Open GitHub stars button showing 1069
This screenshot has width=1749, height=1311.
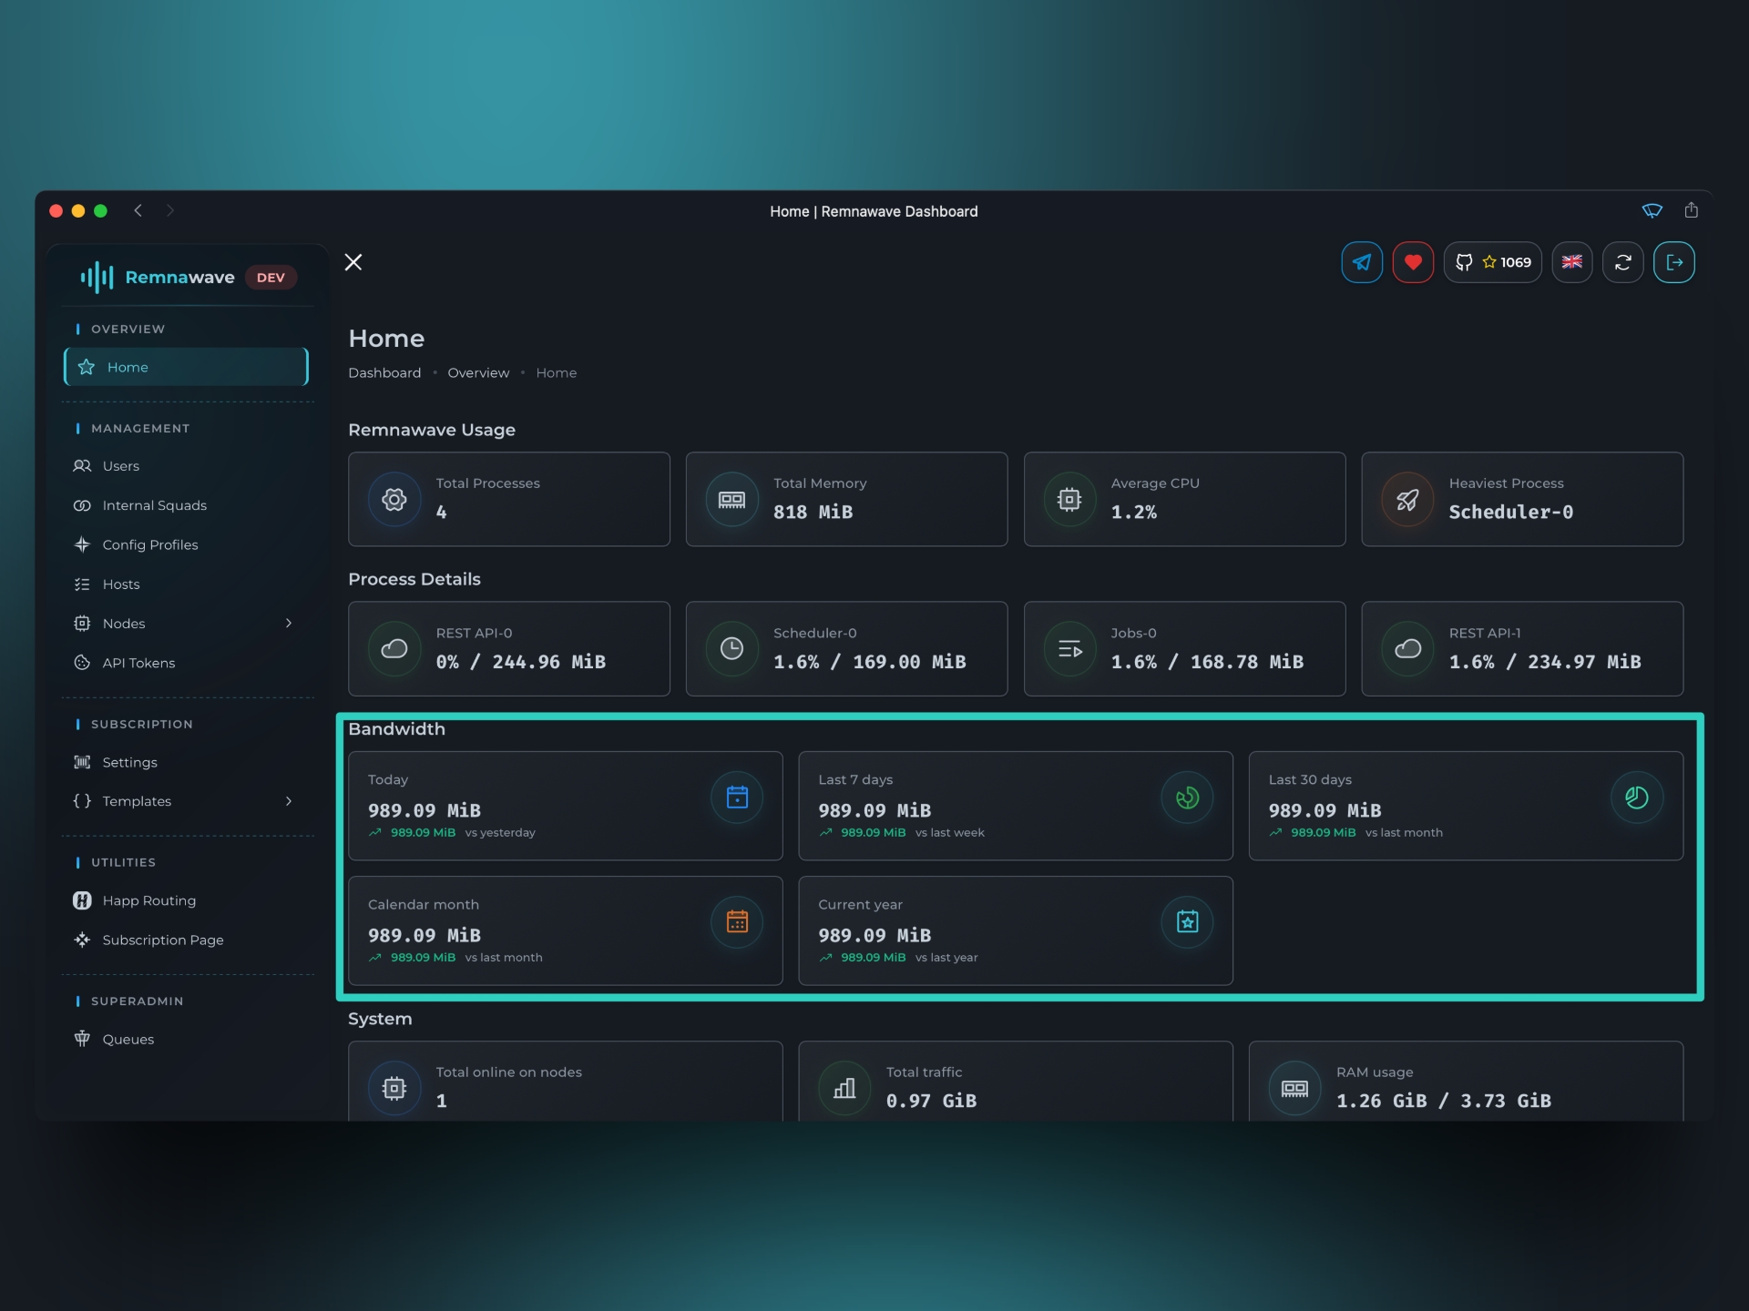(1492, 262)
